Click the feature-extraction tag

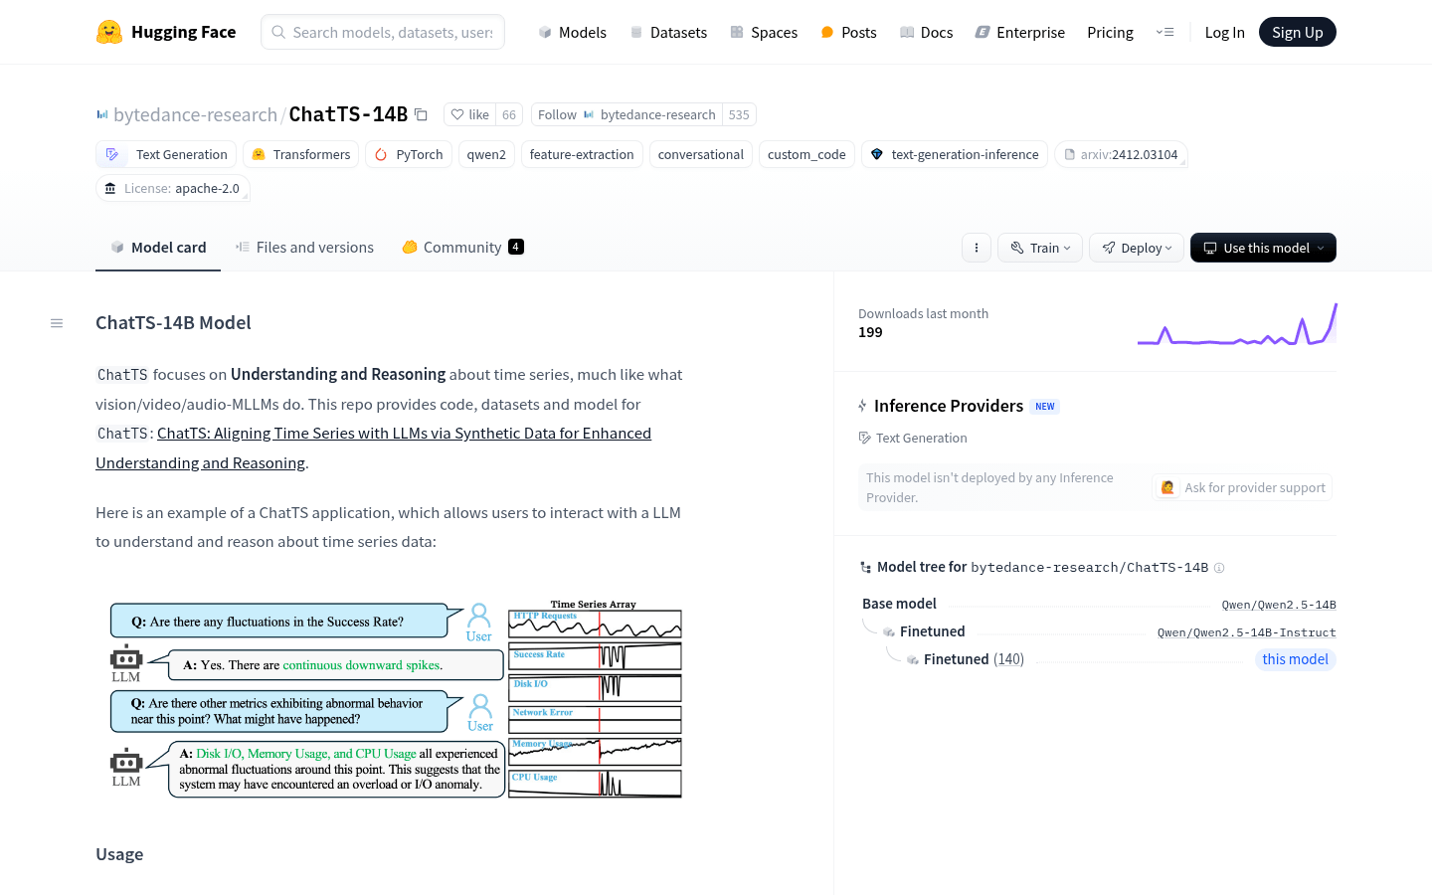582,154
